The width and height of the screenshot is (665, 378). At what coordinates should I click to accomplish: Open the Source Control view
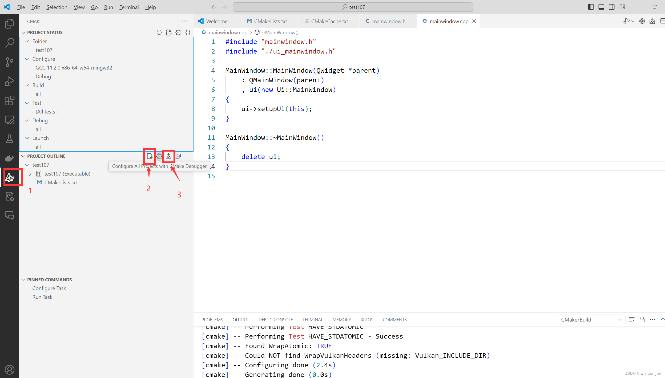pos(10,62)
